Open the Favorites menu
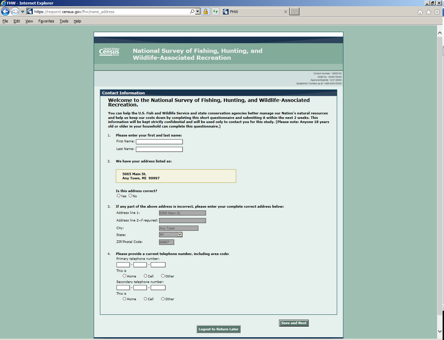 click(46, 21)
